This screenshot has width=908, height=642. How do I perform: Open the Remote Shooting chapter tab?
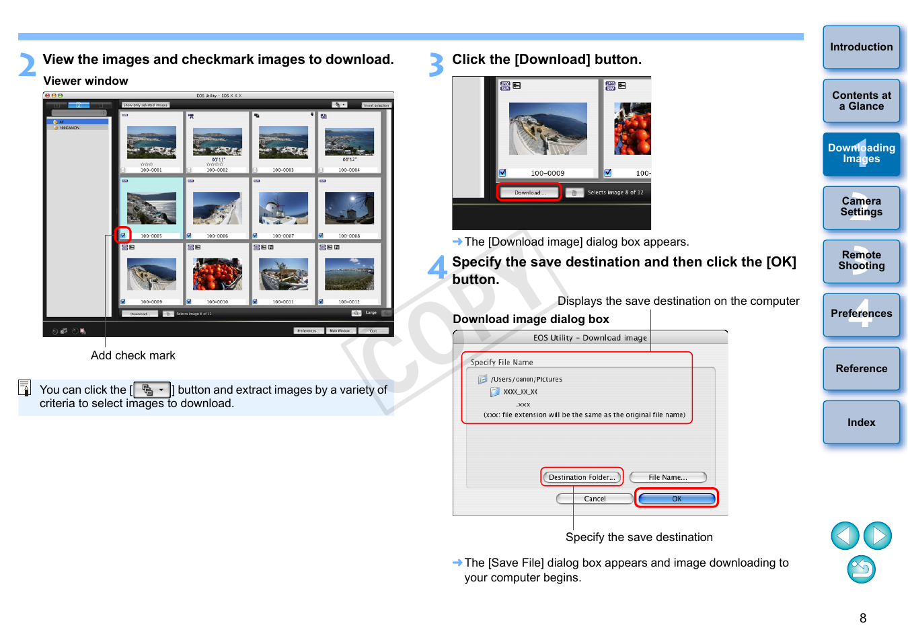click(x=862, y=261)
